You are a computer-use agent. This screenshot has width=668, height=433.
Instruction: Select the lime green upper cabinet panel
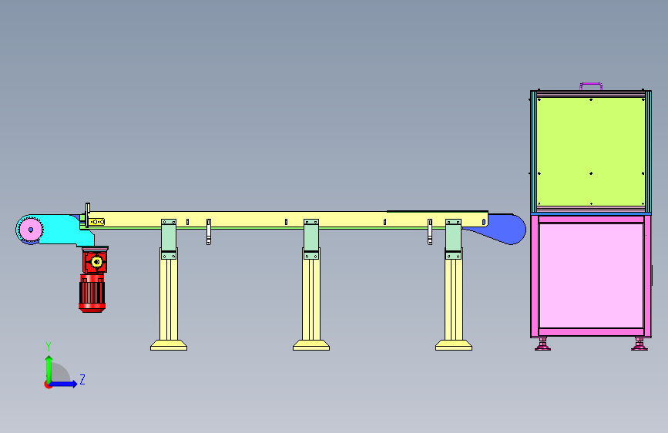[591, 152]
